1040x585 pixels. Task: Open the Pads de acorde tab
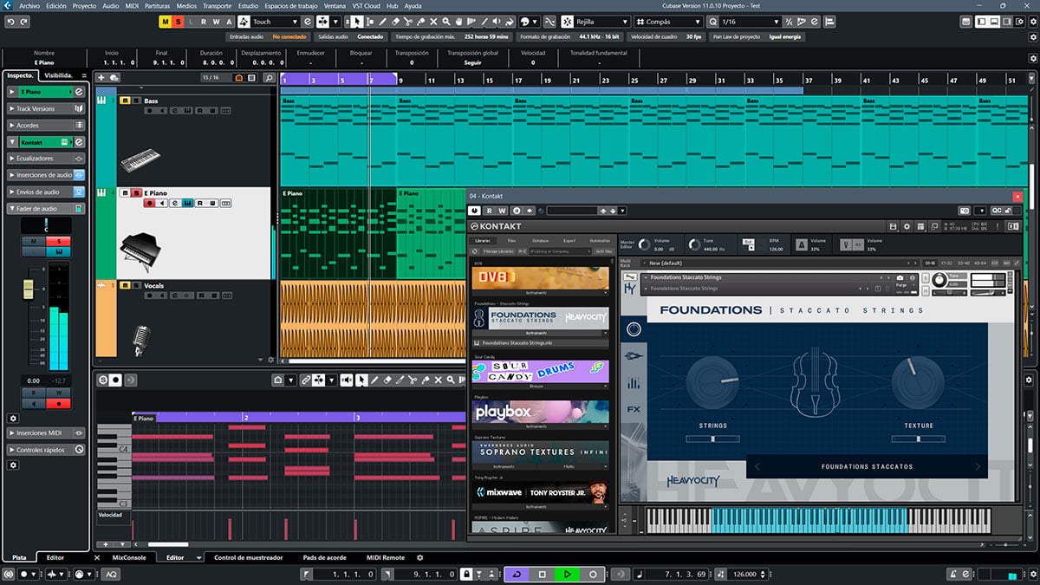[324, 557]
